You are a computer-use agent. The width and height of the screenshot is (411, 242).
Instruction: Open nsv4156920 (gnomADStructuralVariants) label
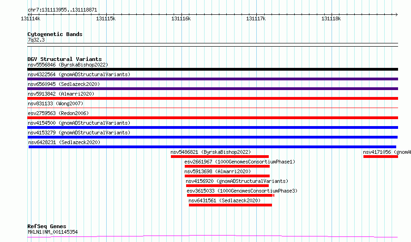(237, 181)
